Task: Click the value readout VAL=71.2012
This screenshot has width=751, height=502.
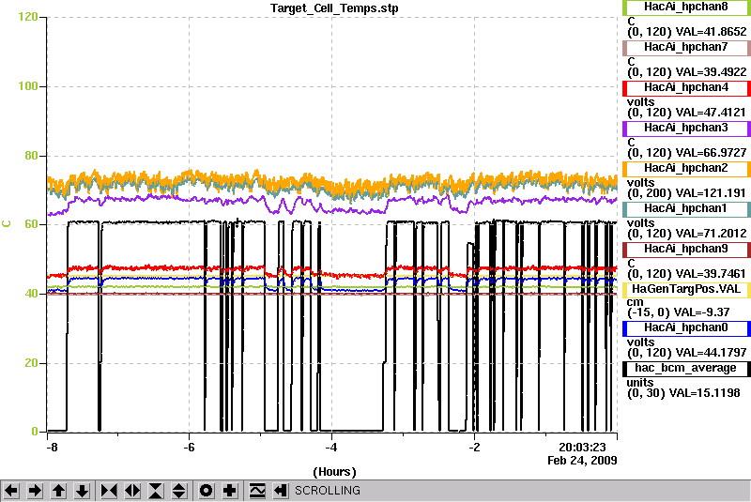Action: pos(711,234)
